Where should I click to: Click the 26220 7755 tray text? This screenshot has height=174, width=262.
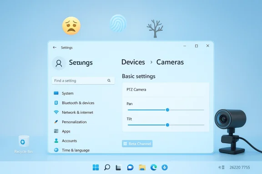coord(240,167)
